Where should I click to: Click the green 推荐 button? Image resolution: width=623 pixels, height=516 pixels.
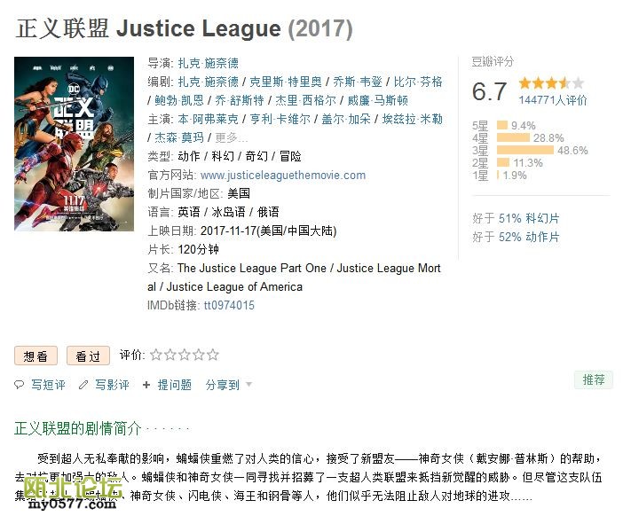click(593, 379)
